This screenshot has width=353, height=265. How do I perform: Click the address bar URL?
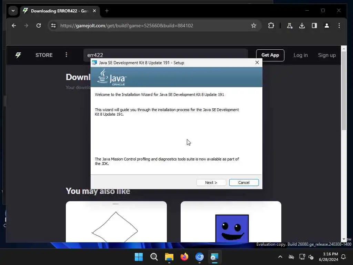point(127,26)
